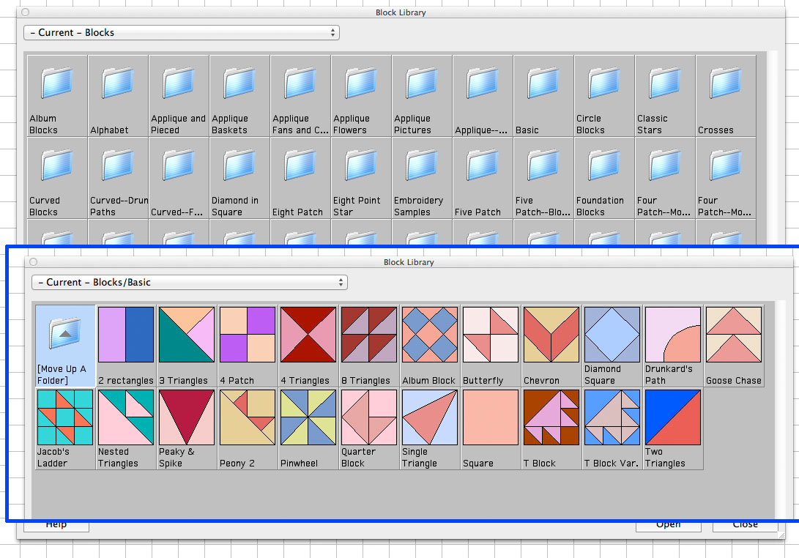Select the plain Square color block
799x558 pixels.
[x=491, y=418]
